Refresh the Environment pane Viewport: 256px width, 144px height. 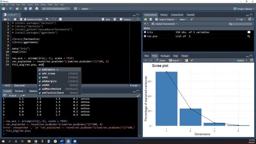click(250, 19)
